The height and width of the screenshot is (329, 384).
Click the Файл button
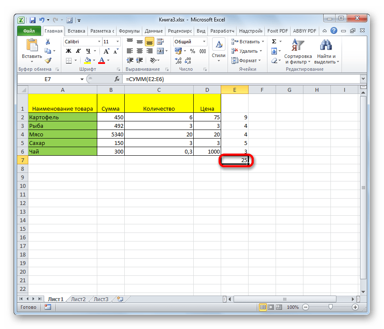click(x=29, y=31)
